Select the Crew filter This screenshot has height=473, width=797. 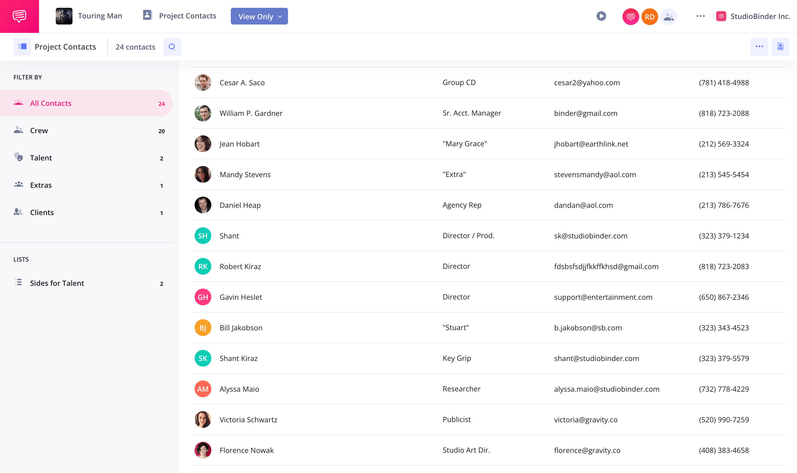[39, 130]
